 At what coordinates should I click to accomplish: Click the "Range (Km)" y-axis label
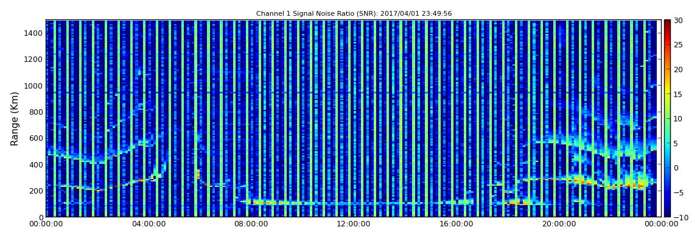[x=15, y=119]
